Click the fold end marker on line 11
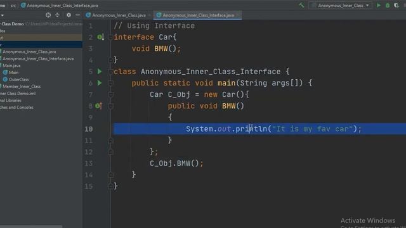The image size is (406, 228). (110, 141)
